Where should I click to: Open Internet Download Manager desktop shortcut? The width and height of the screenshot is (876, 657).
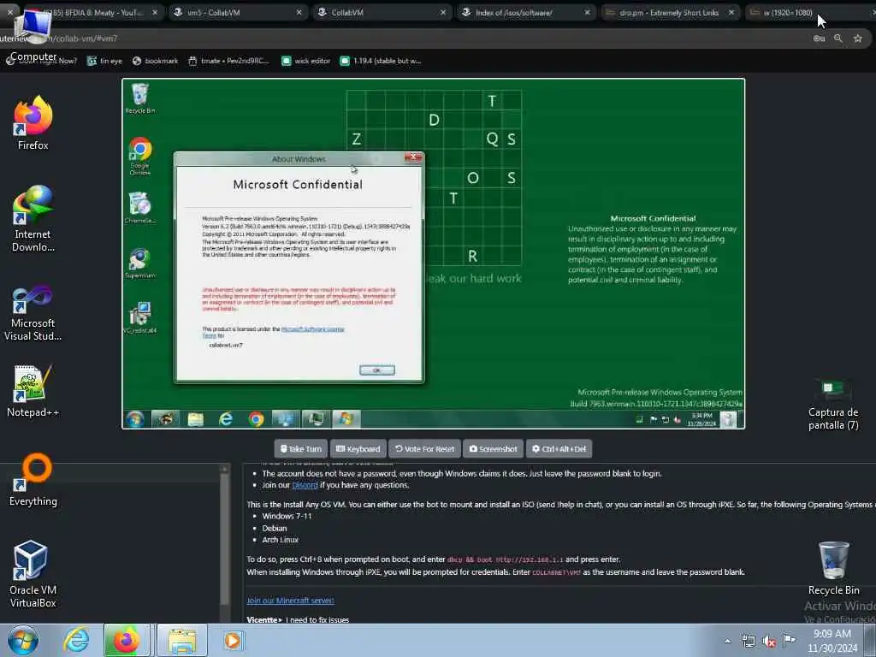33,218
